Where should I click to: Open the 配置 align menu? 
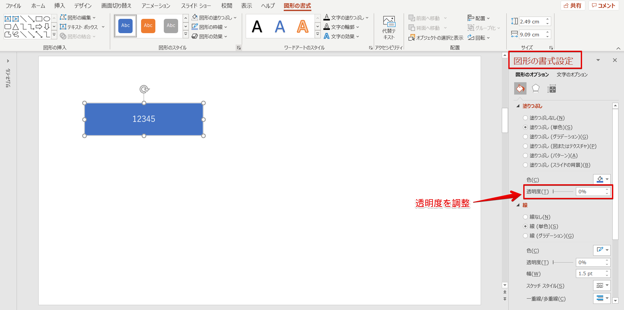point(479,18)
